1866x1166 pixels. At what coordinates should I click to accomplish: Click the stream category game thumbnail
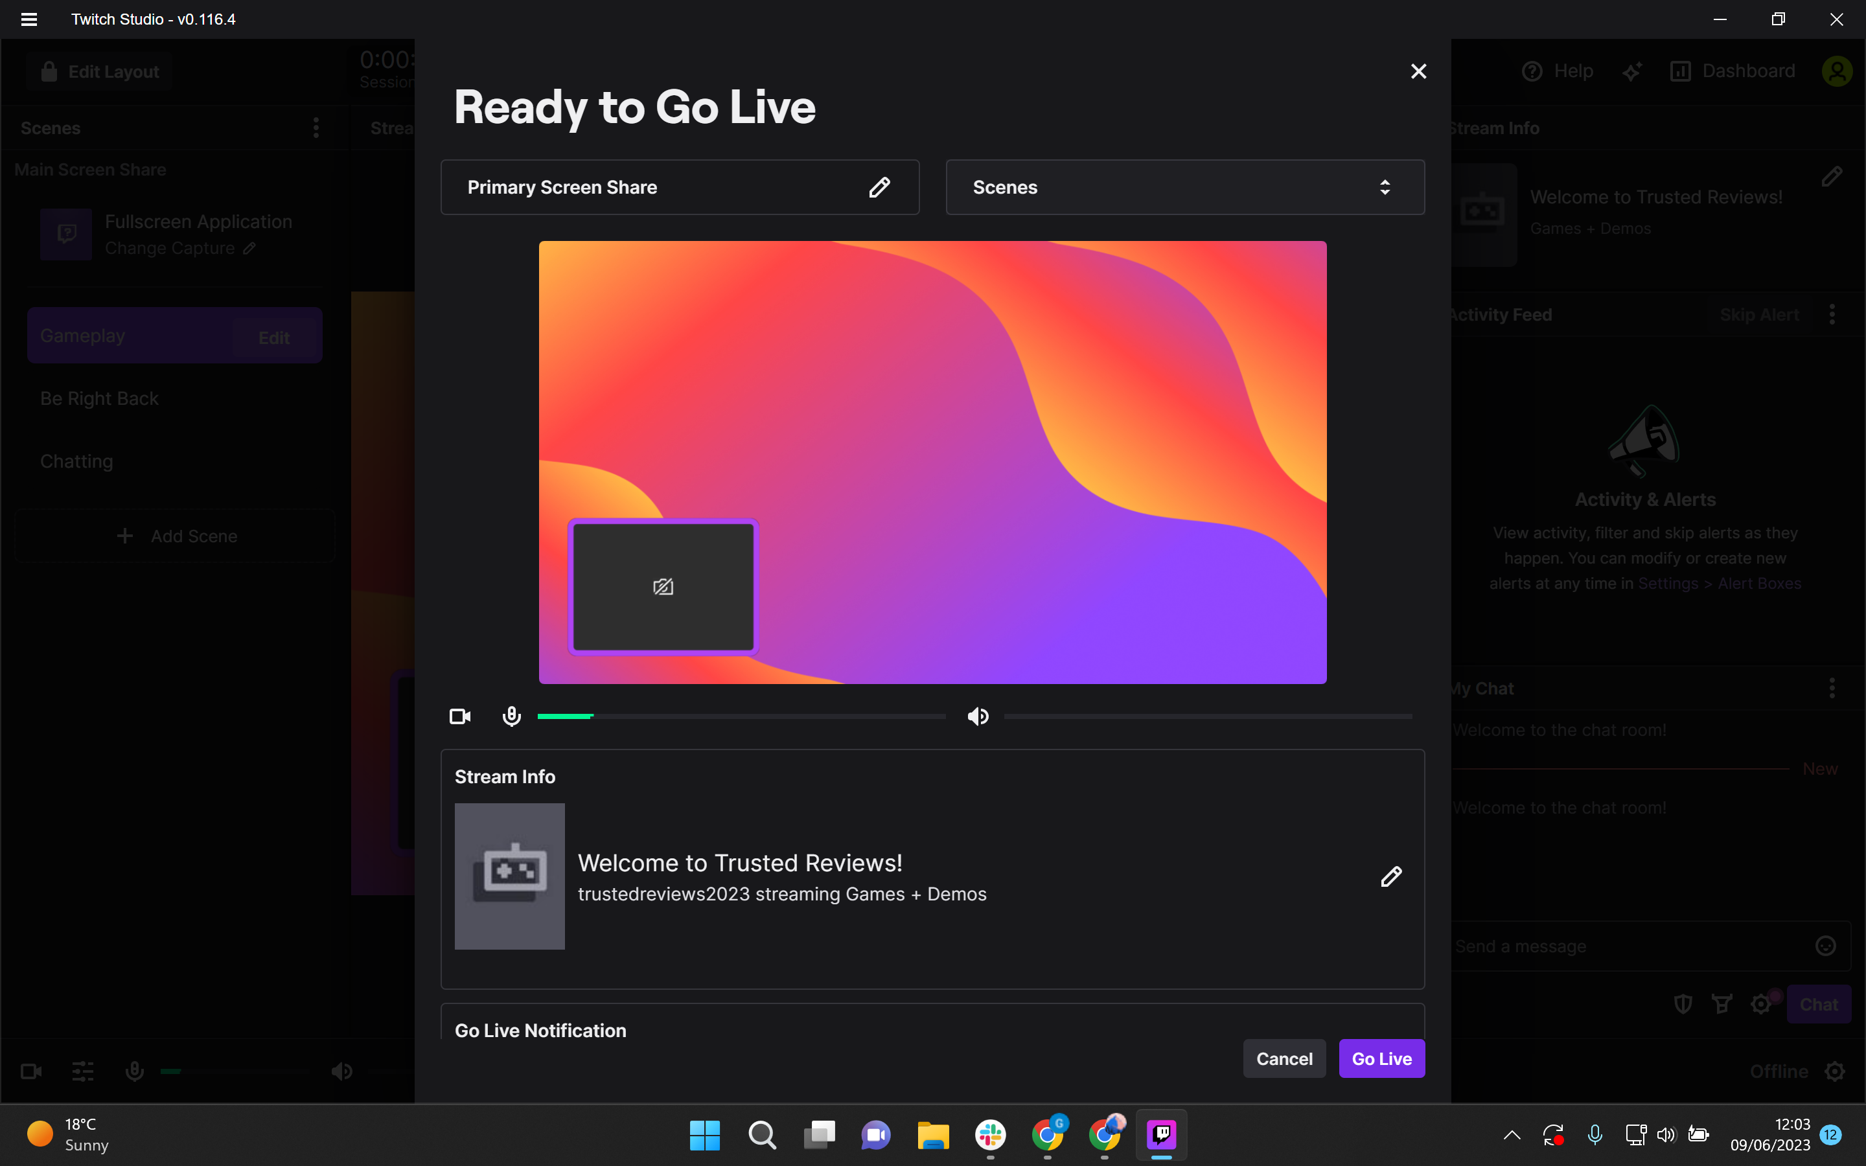click(x=510, y=876)
